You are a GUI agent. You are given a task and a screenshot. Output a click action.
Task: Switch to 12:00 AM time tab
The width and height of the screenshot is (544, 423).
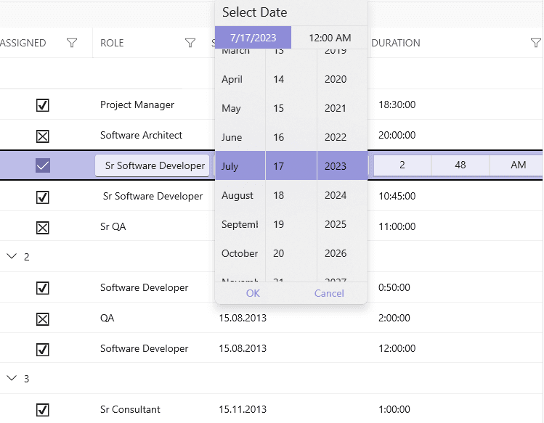330,38
